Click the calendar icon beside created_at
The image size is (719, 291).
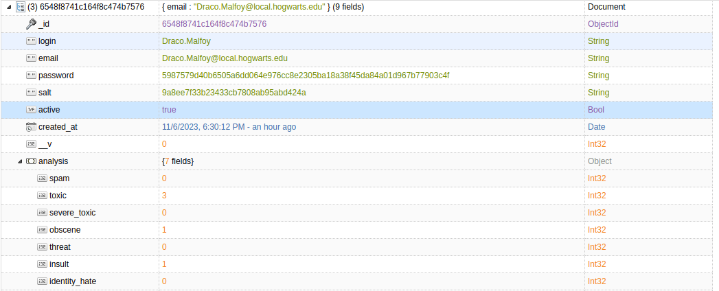[x=31, y=127]
